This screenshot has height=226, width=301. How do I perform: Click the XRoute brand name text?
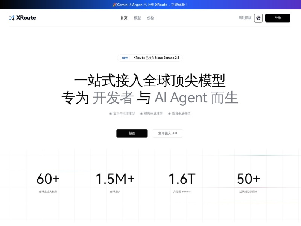click(x=26, y=18)
